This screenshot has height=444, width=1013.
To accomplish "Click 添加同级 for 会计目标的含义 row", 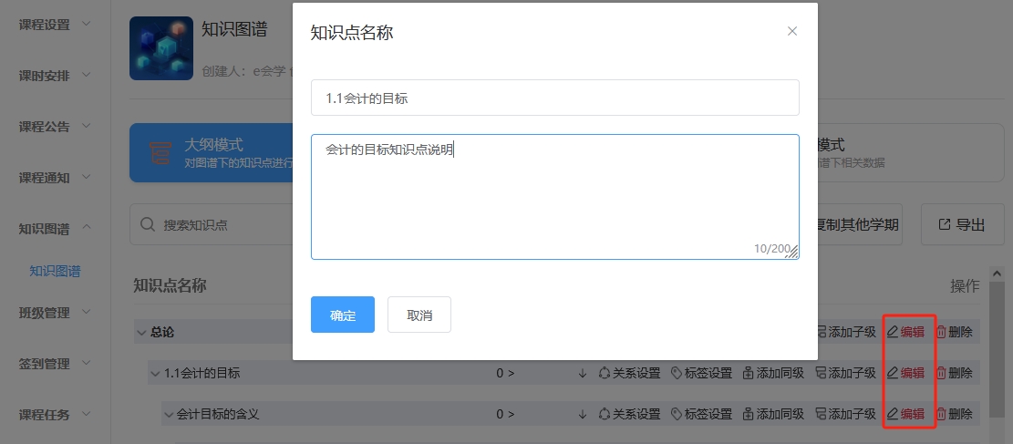I will [773, 414].
